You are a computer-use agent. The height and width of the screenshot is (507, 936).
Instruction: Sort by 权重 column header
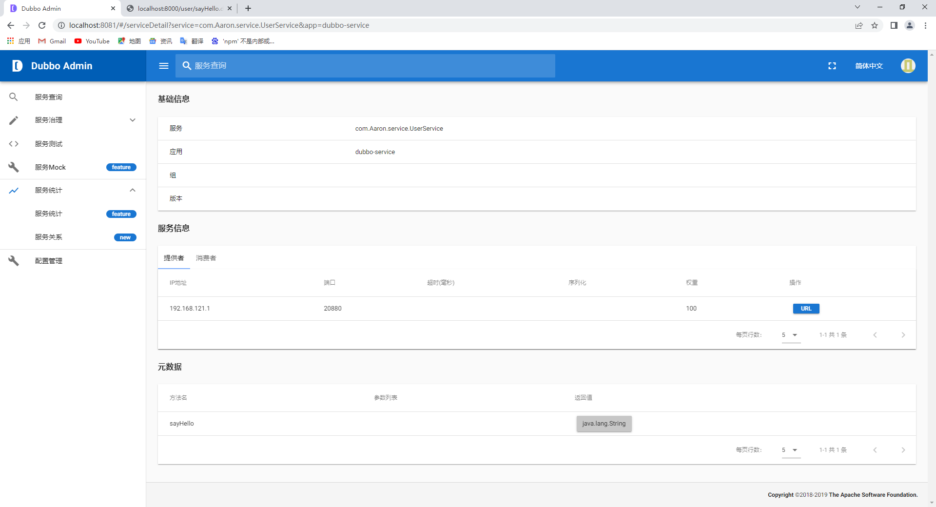[x=692, y=283]
